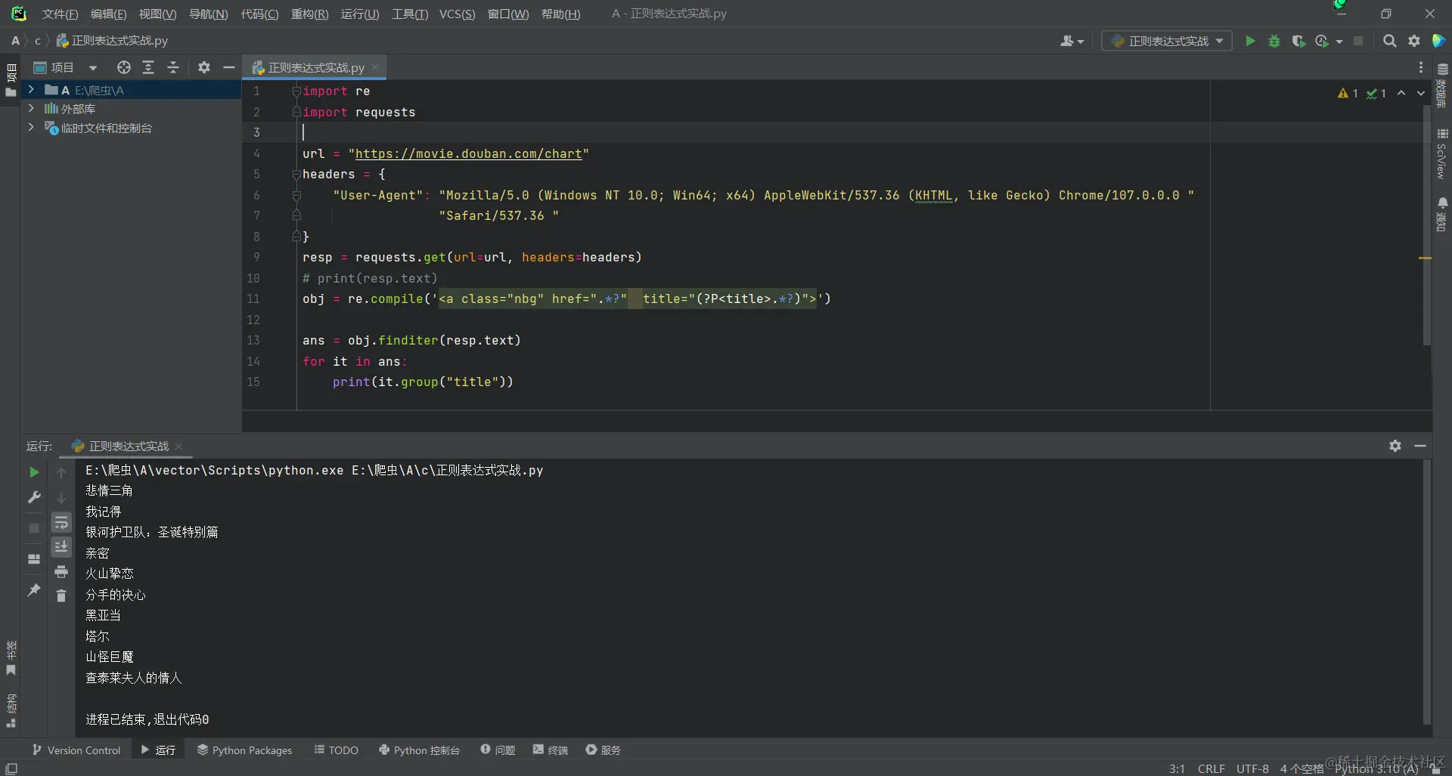Screen dimensions: 1452x776
Task: Expand the A project folder tree node
Action: coord(31,90)
